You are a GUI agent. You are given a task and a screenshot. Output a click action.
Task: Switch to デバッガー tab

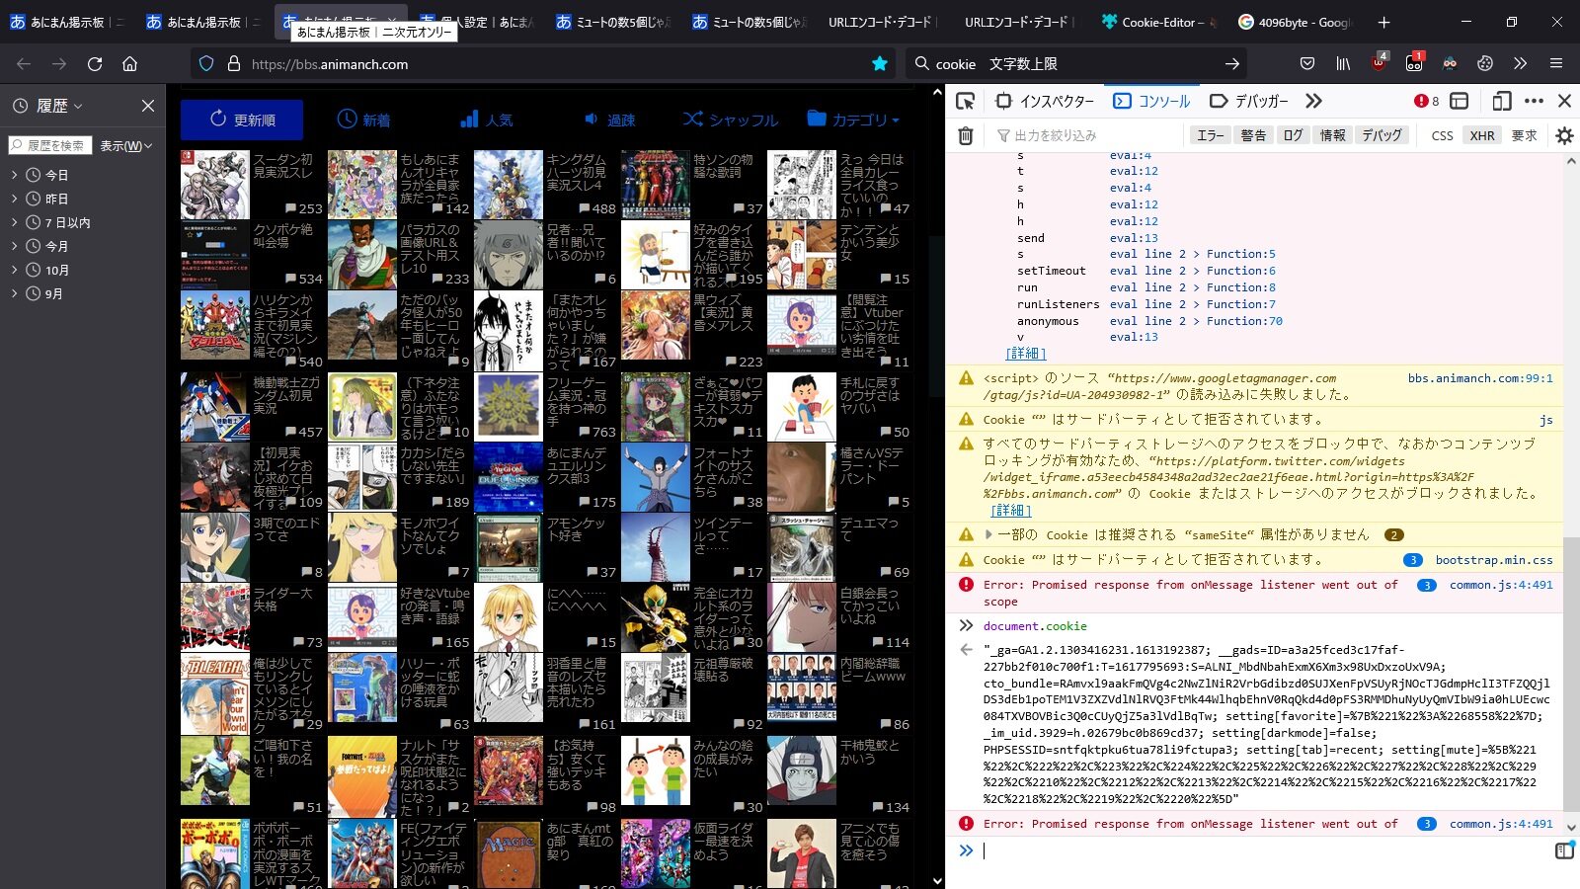[1249, 101]
